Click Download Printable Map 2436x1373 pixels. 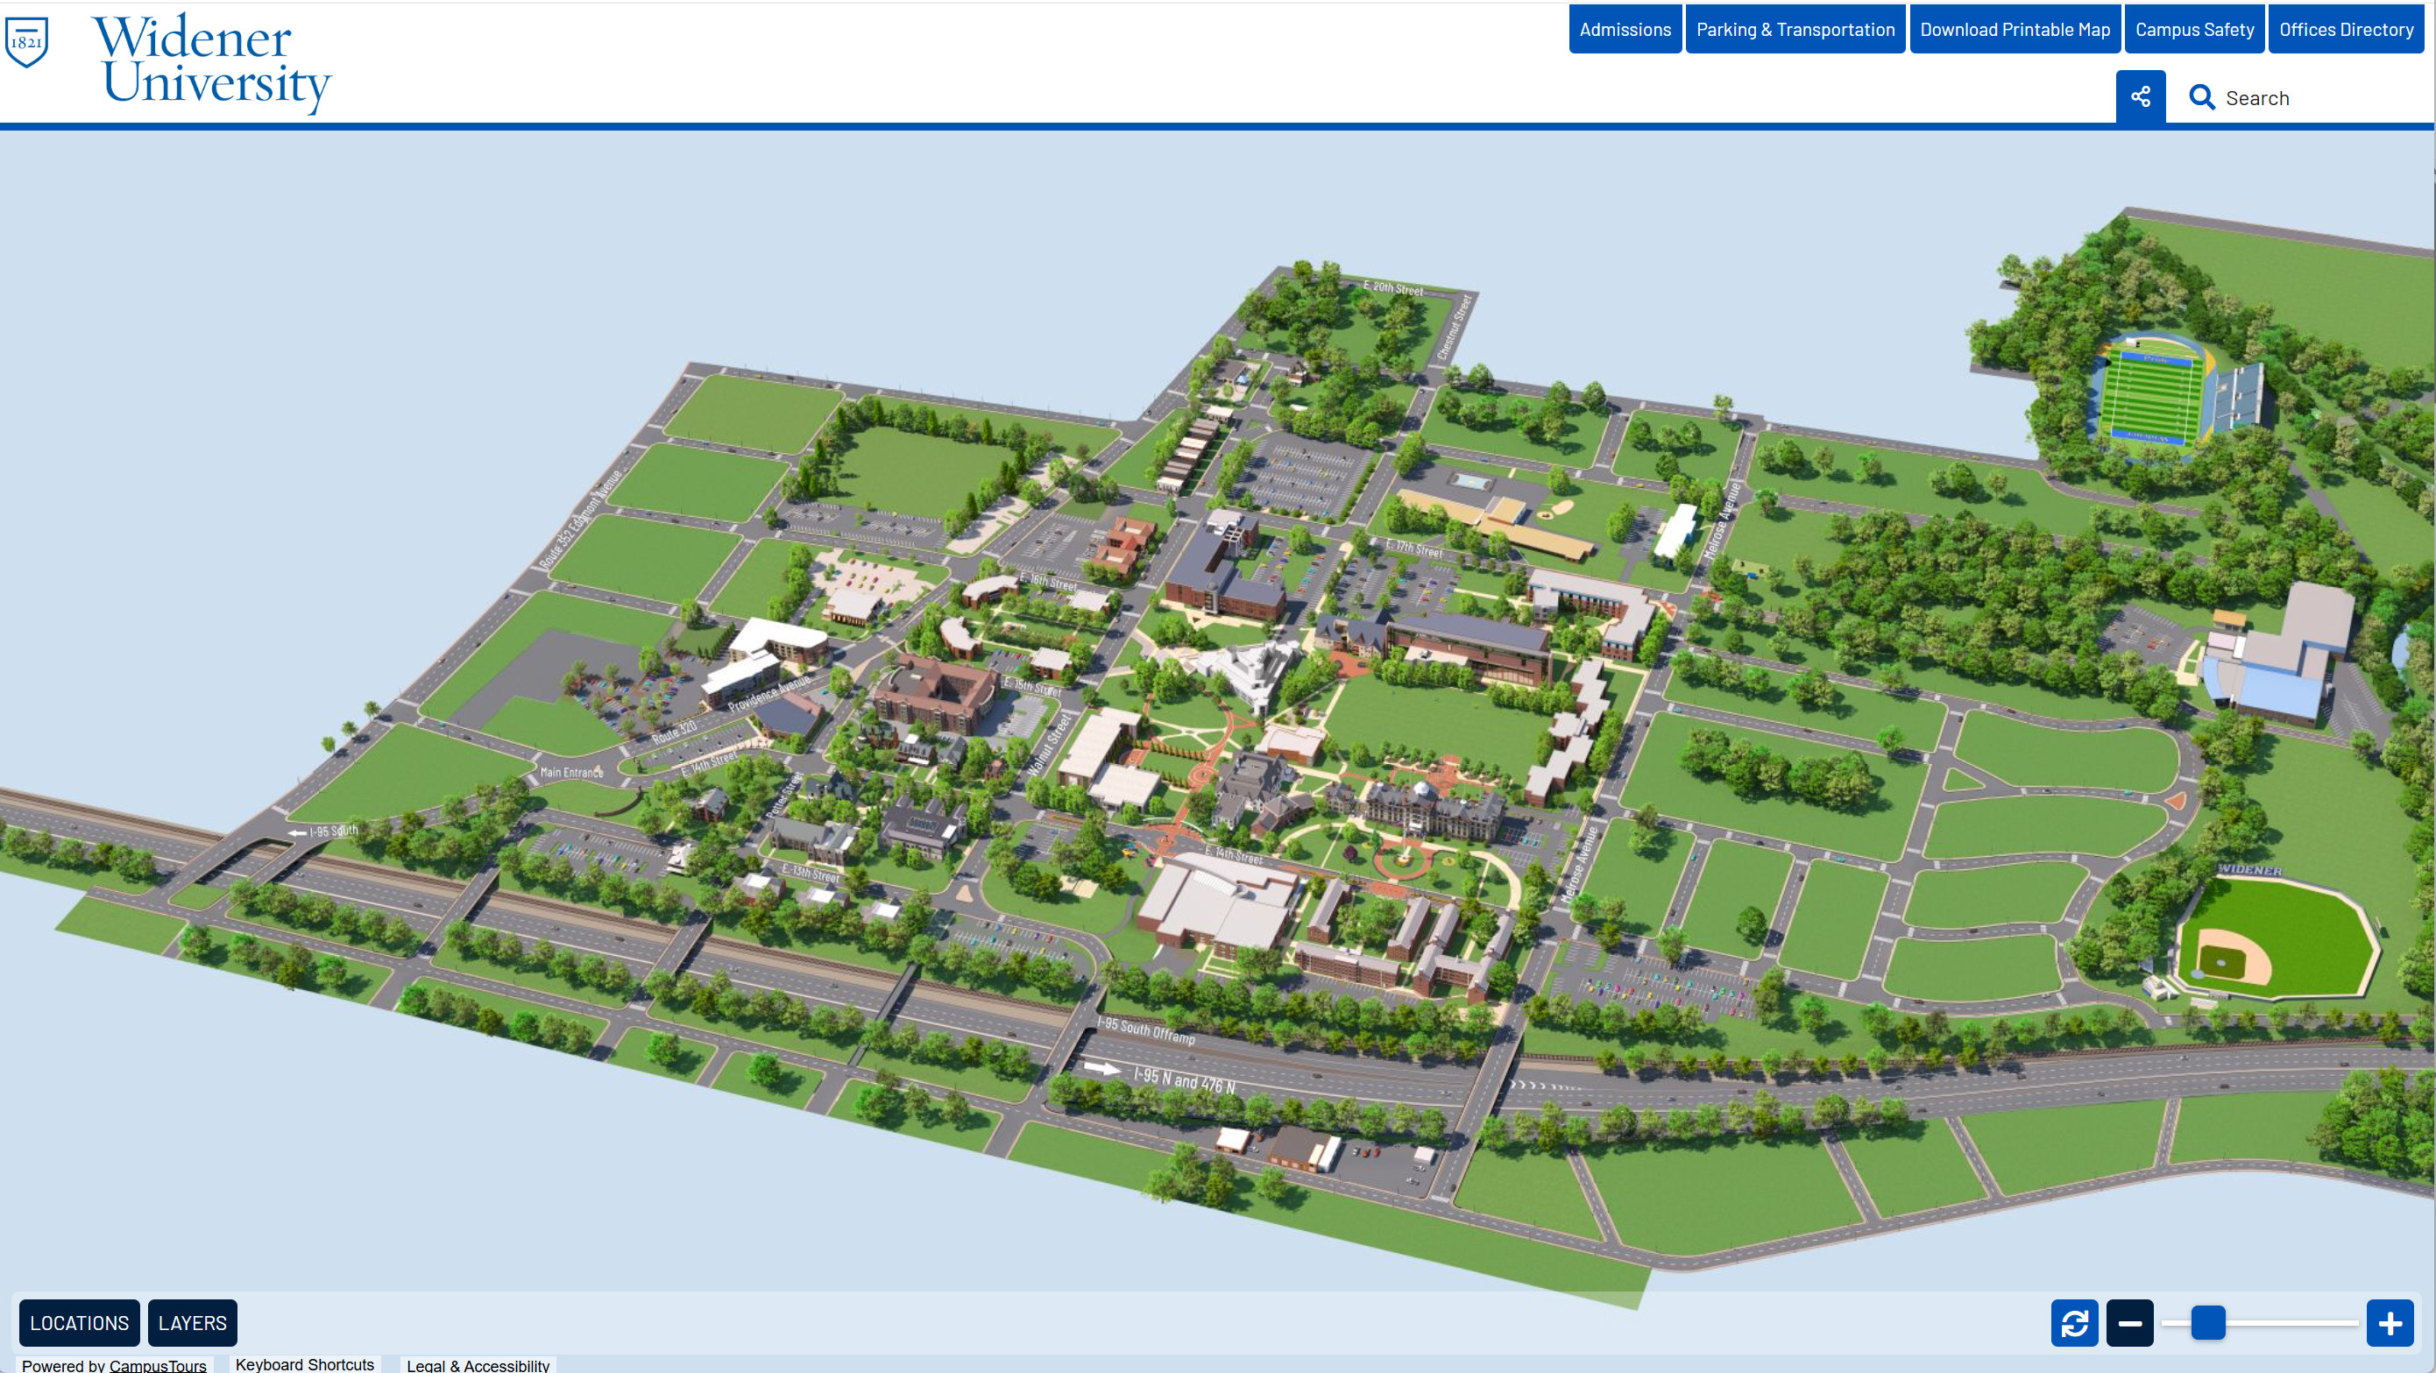pos(2015,29)
